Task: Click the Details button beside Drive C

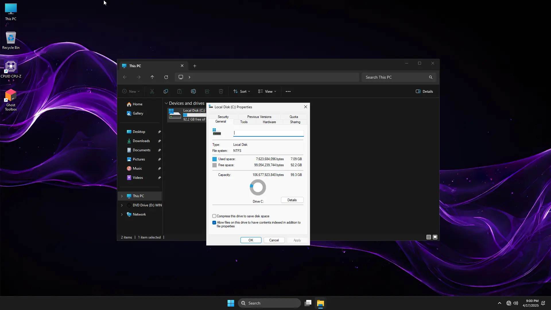Action: pos(292,200)
